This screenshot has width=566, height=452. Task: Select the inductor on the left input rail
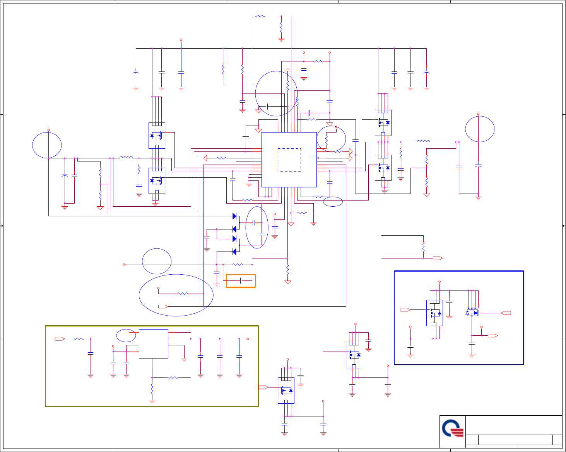point(126,158)
